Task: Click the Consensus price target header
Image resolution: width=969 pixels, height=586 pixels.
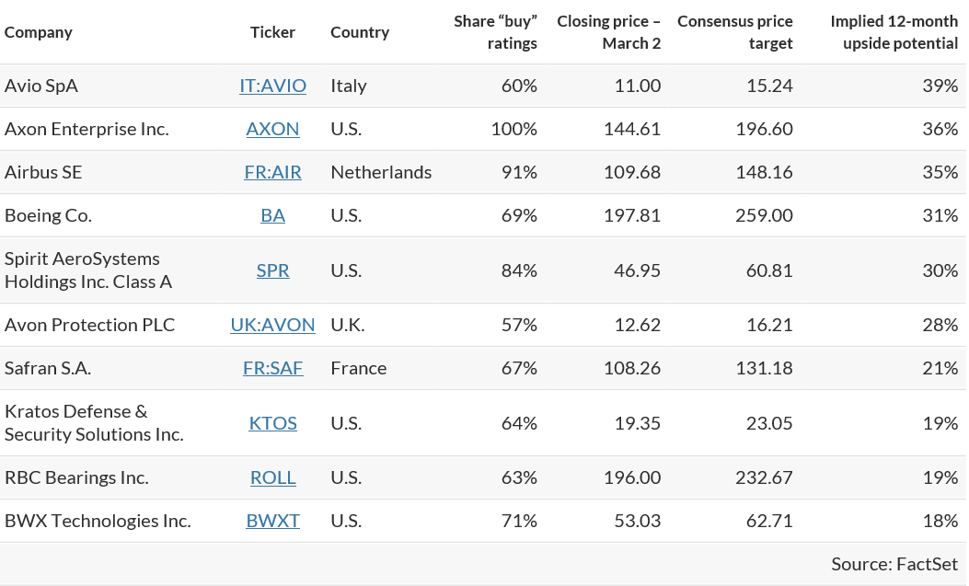Action: (735, 32)
